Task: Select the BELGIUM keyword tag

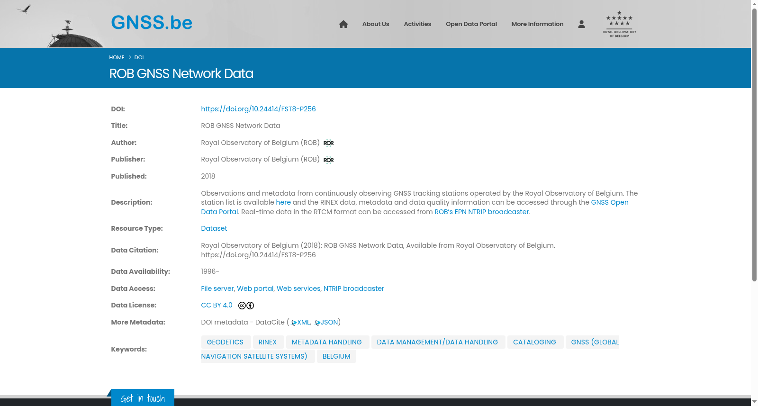Action: coord(336,356)
